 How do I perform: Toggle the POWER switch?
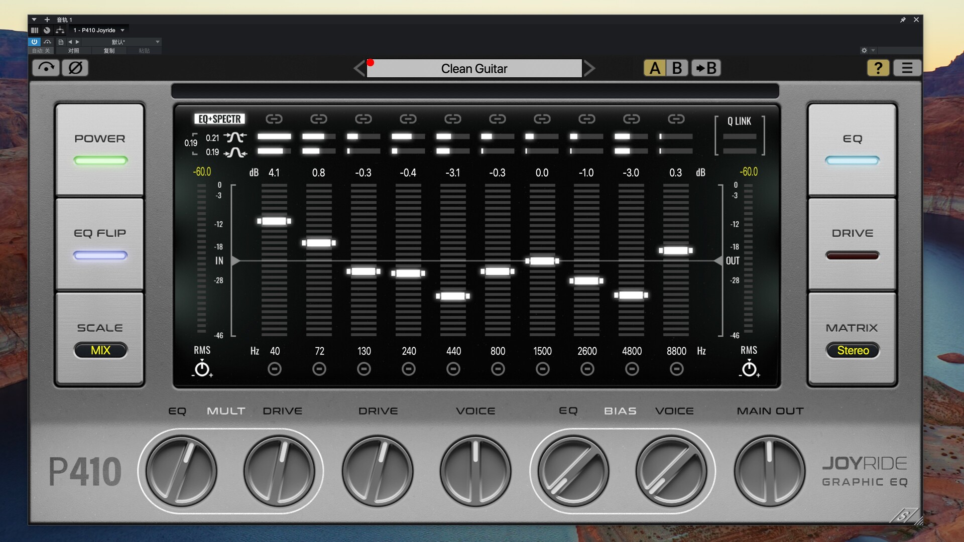point(100,150)
